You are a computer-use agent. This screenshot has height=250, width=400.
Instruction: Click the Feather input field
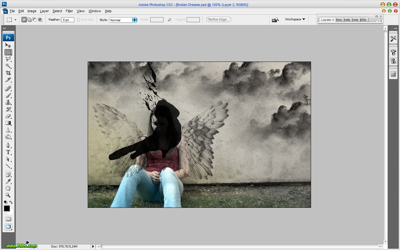(x=68, y=20)
